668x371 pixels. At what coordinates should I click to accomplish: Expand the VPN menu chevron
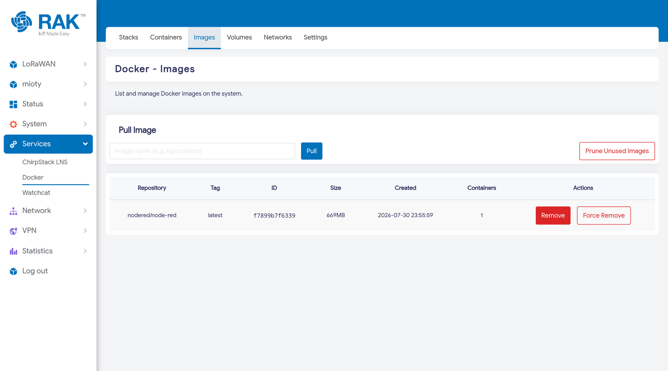tap(85, 230)
